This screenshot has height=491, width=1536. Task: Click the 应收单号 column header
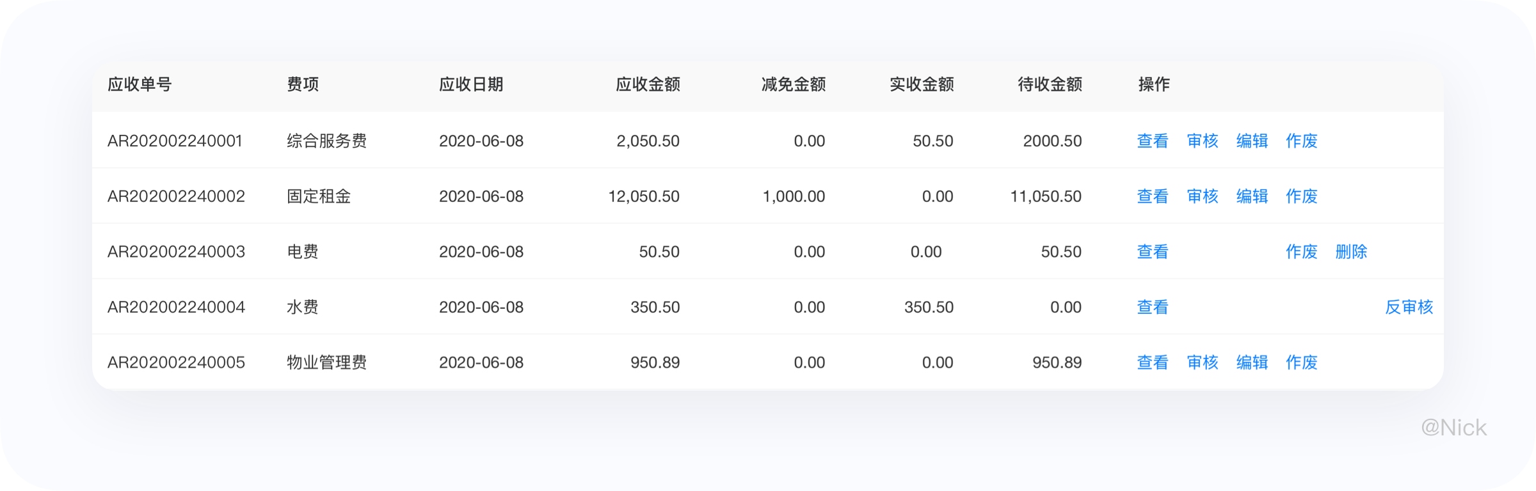pyautogui.click(x=140, y=84)
